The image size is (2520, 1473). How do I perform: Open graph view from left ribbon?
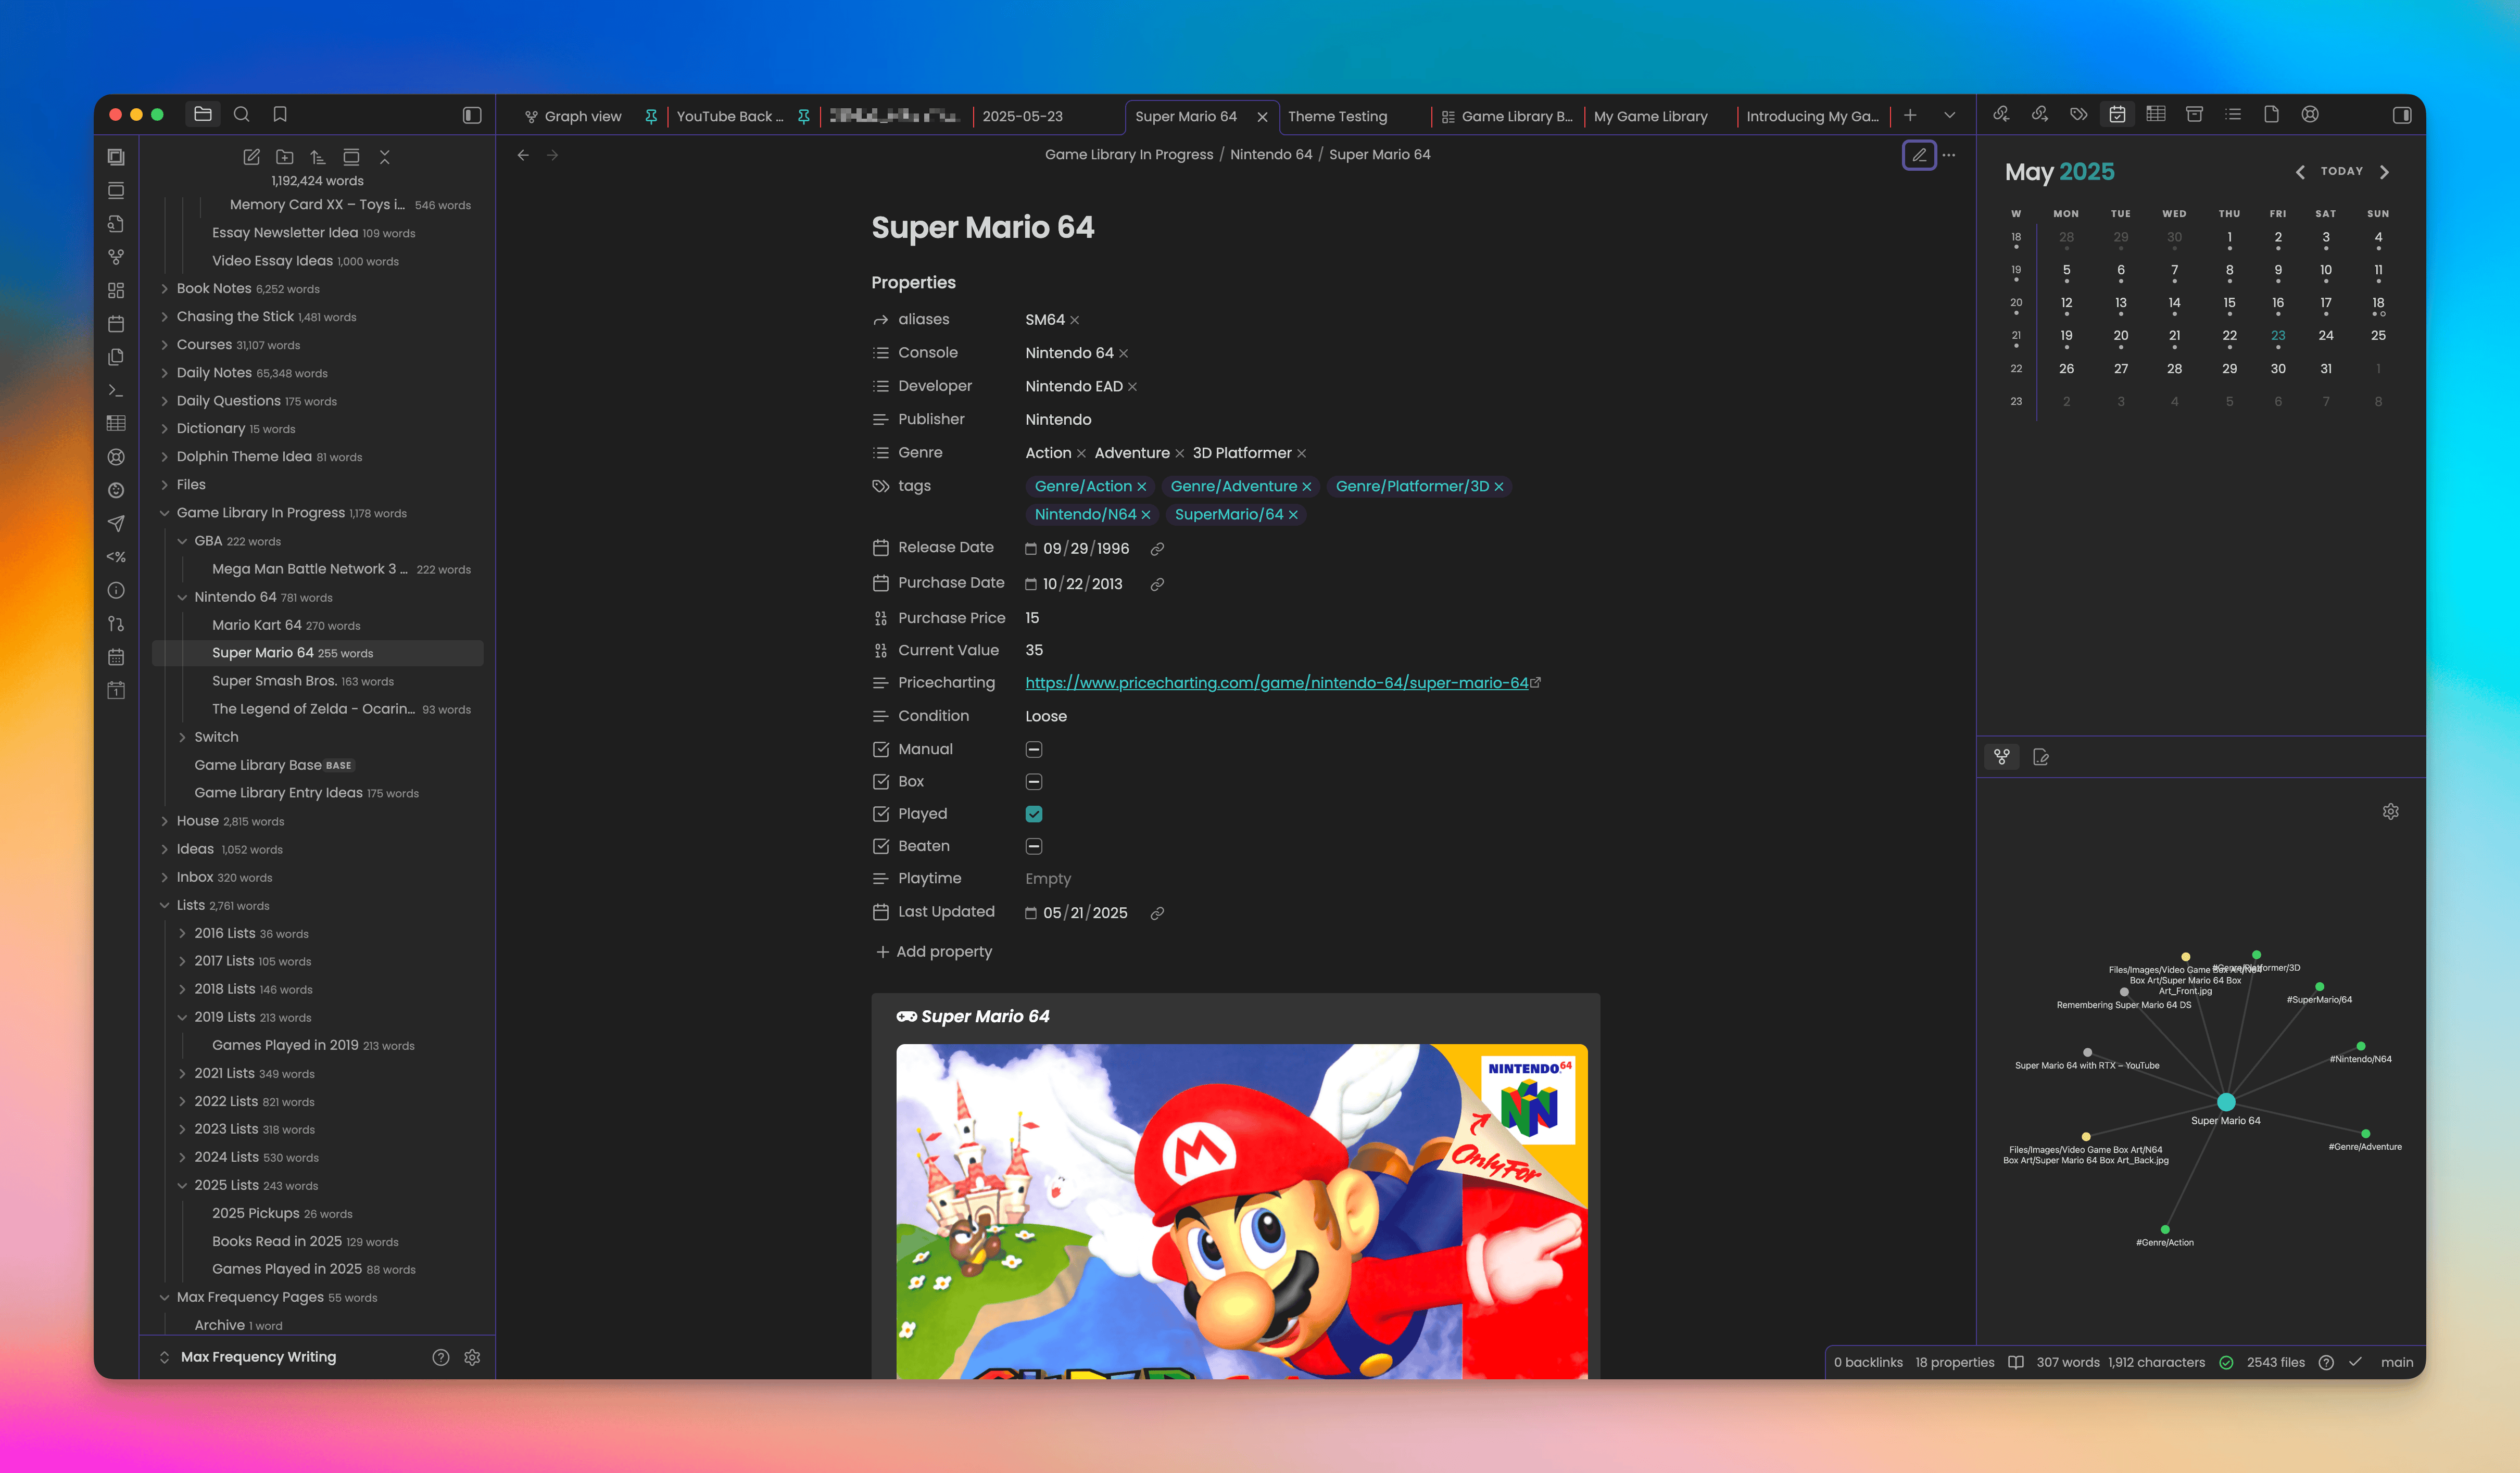pyautogui.click(x=116, y=257)
